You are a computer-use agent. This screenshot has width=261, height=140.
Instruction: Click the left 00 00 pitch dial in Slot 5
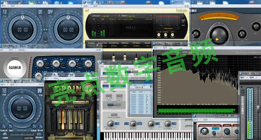[23, 30]
